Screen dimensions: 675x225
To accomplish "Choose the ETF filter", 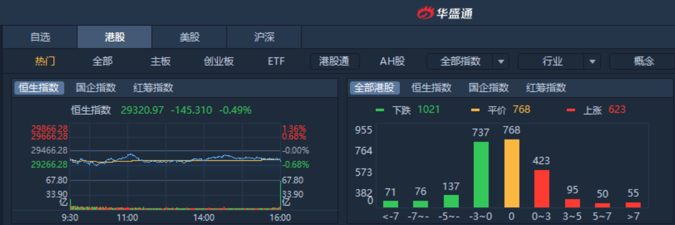I will (276, 61).
